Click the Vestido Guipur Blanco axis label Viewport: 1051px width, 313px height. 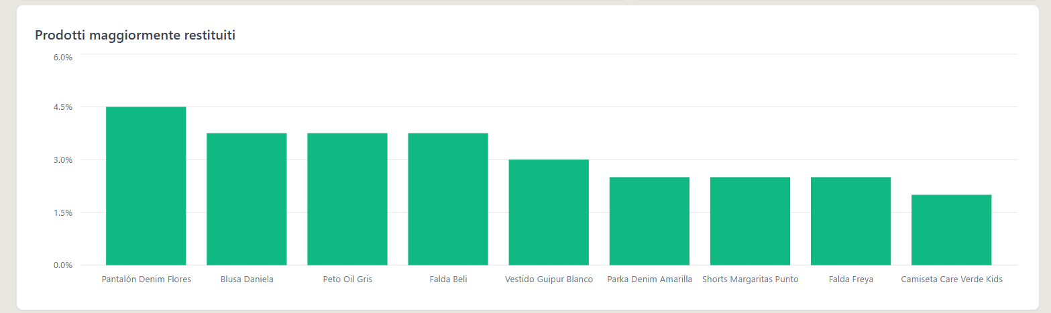(x=549, y=279)
